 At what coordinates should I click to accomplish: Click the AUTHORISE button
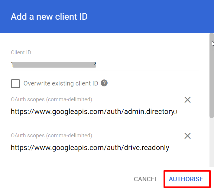[x=186, y=179]
